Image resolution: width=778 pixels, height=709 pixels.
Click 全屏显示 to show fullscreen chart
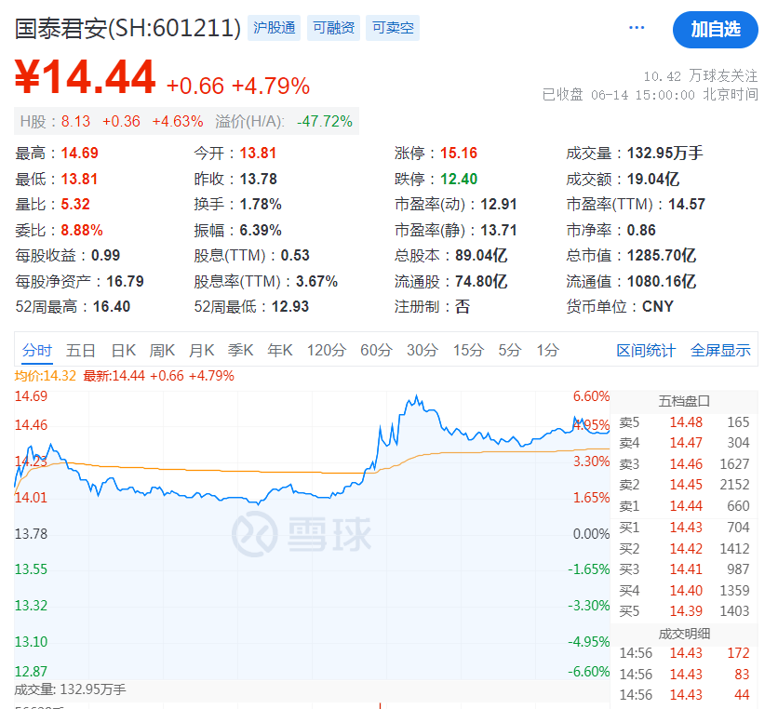[x=720, y=350]
